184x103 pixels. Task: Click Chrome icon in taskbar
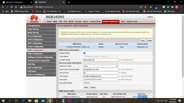pyautogui.click(x=50, y=101)
